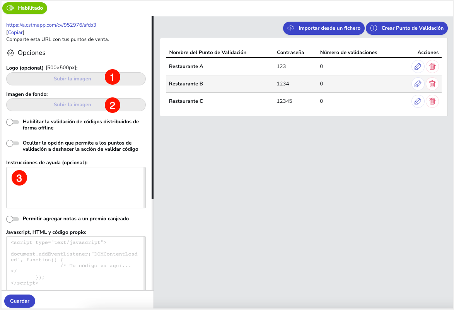Select the Restaurante C name cell

click(186, 101)
